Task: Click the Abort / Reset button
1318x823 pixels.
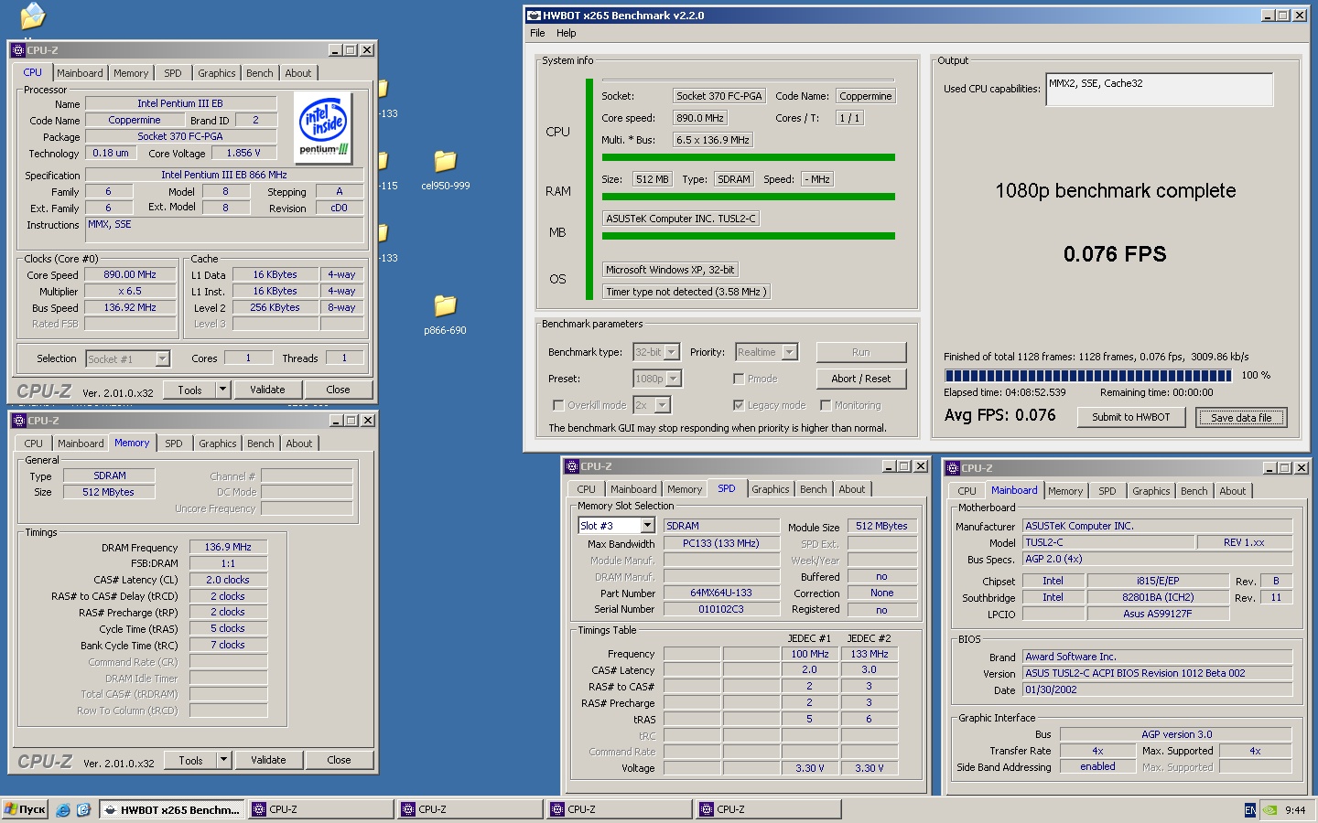Action: (x=861, y=379)
